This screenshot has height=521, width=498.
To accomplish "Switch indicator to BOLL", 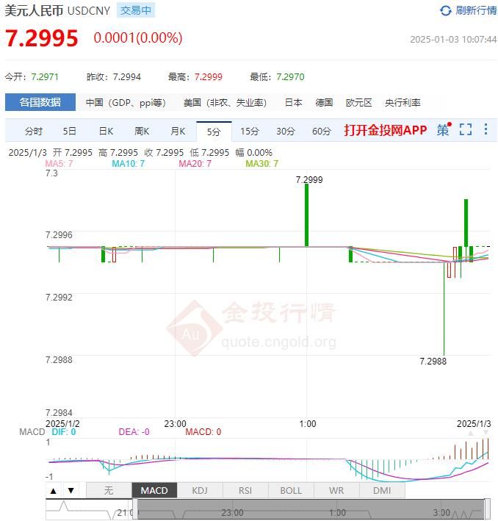I will [291, 490].
